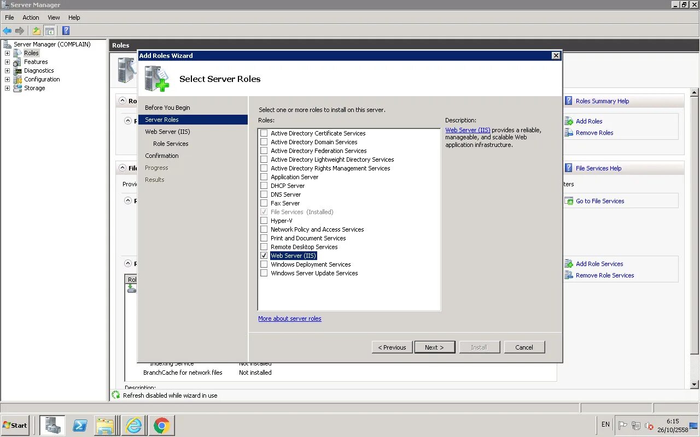This screenshot has width=700, height=437.
Task: Check Windows Server Update Services
Action: [x=264, y=273]
